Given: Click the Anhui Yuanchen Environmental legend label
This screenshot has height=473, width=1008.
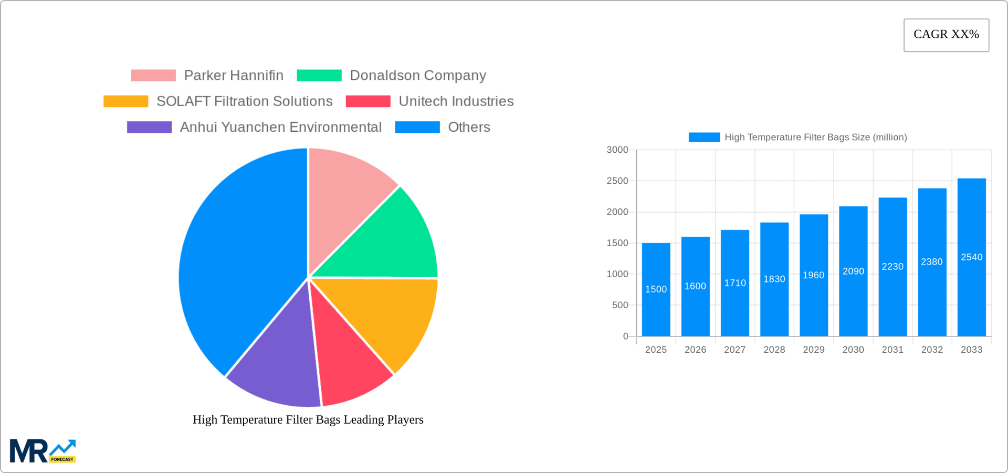Looking at the screenshot, I should click(281, 127).
